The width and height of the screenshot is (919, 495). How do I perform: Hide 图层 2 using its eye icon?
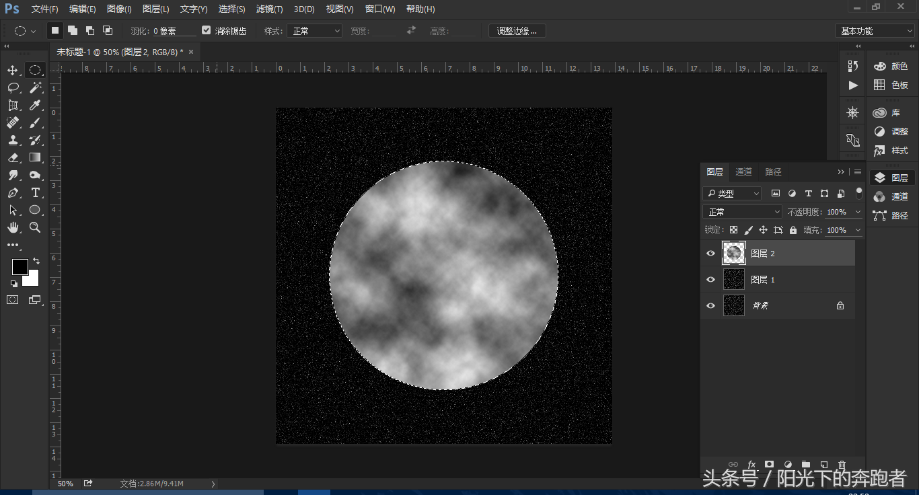coord(710,254)
